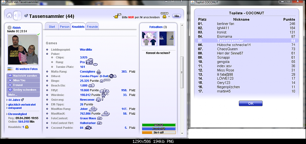
Task: Click gender icon next to 44 Jahre
Action: point(22,100)
